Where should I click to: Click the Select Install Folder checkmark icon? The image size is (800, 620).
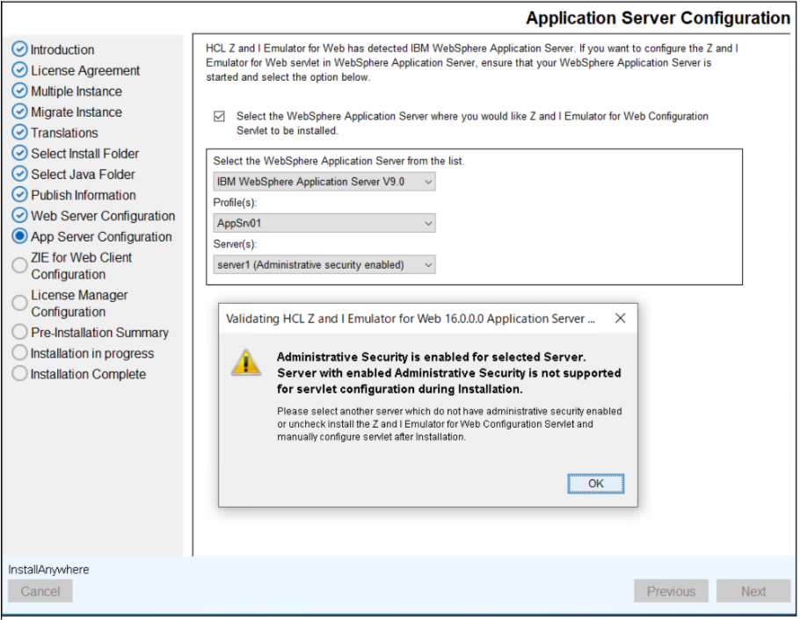point(19,153)
